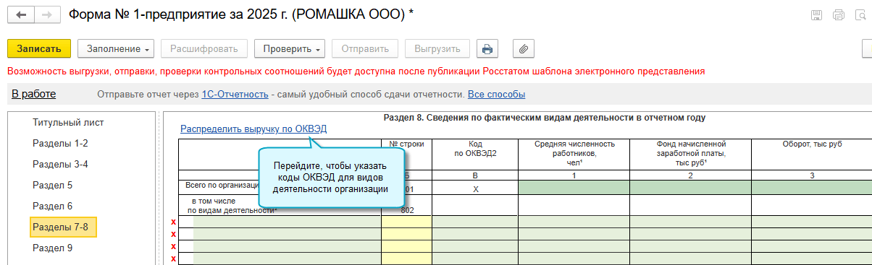
Task: Open the Все способы link
Action: point(496,95)
